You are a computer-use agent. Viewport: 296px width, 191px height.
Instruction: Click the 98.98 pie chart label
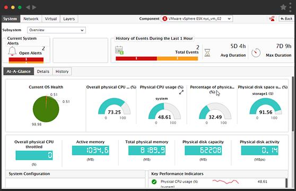[37, 124]
